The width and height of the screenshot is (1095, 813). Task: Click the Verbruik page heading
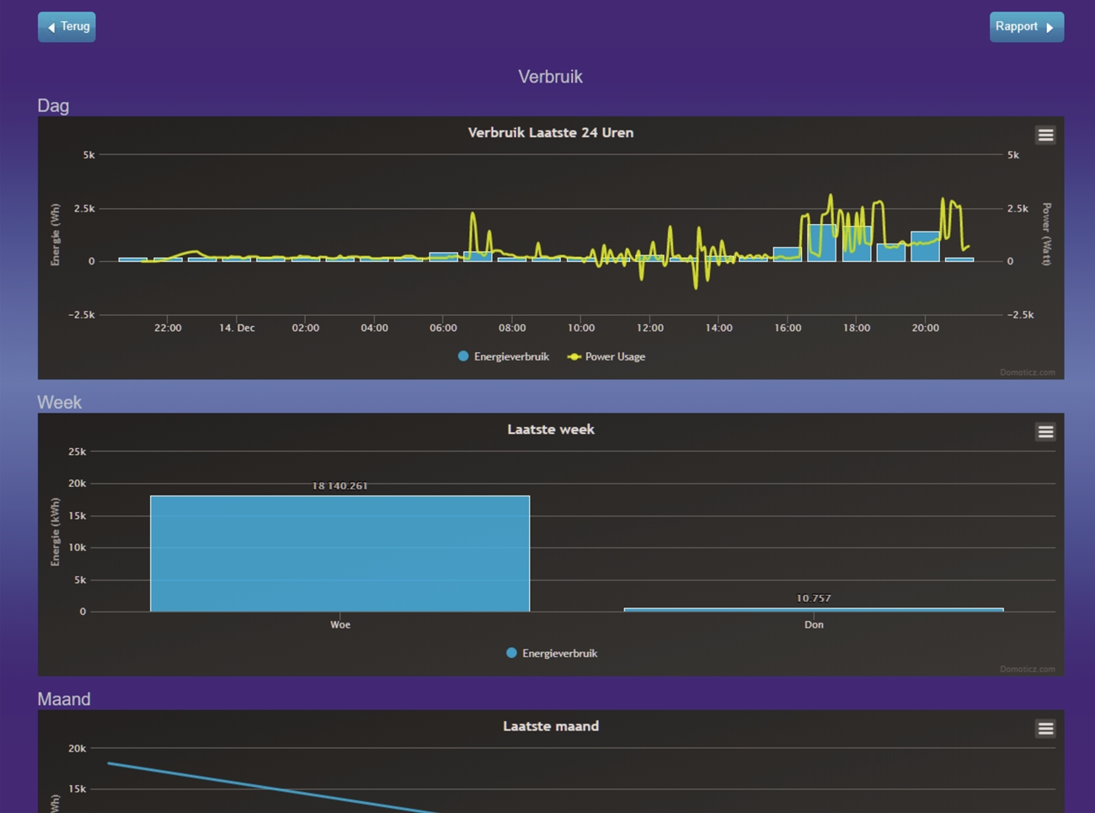click(550, 77)
